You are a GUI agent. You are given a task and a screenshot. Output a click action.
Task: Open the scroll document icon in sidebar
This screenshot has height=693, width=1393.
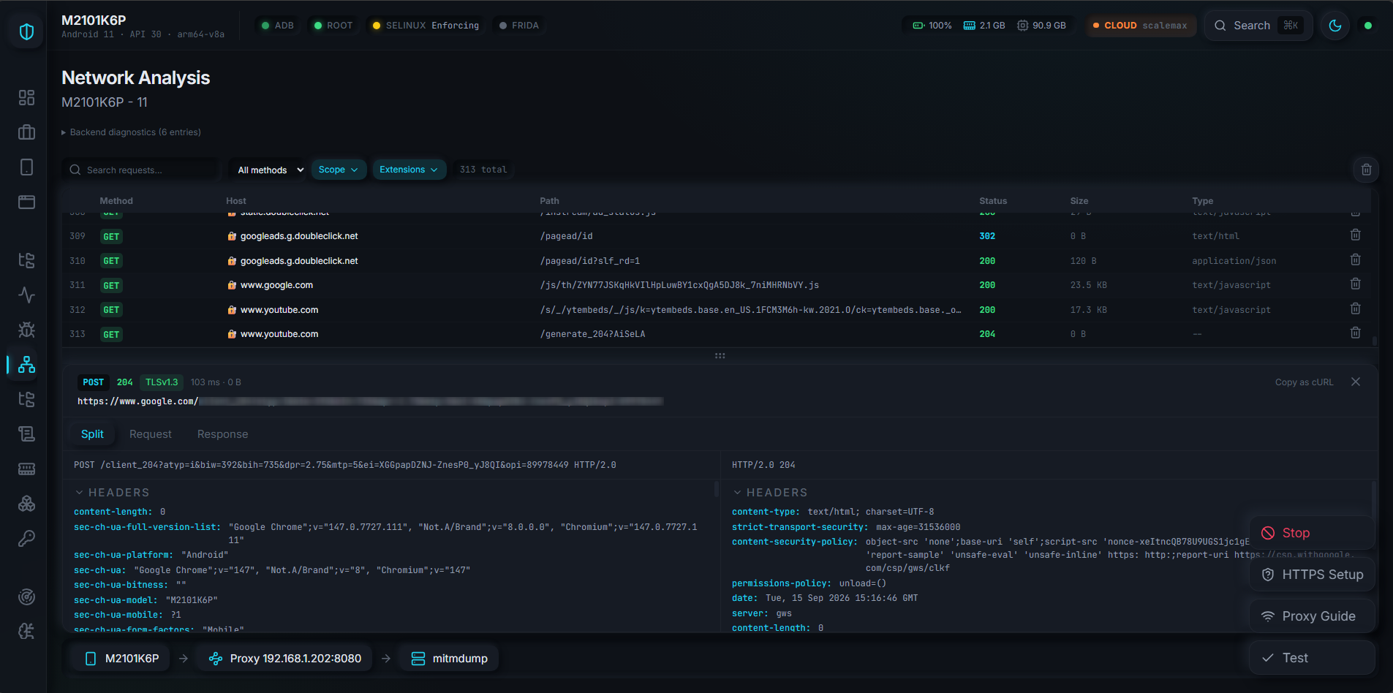pos(26,434)
